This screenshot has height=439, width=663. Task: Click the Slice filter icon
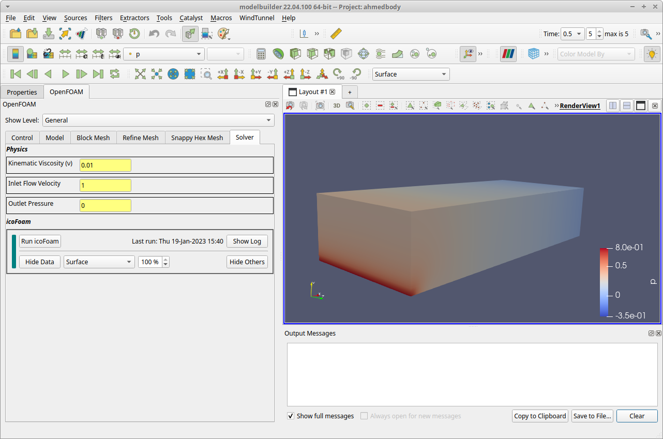click(x=312, y=54)
